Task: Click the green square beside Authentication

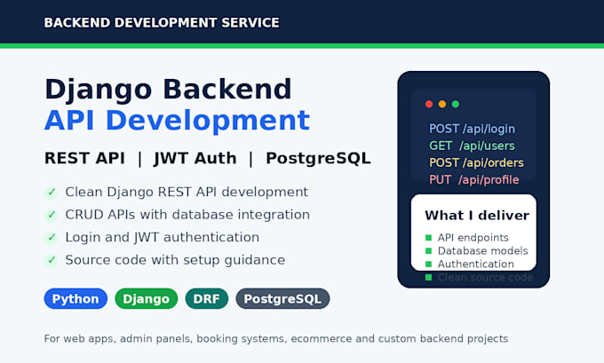Action: [x=428, y=264]
